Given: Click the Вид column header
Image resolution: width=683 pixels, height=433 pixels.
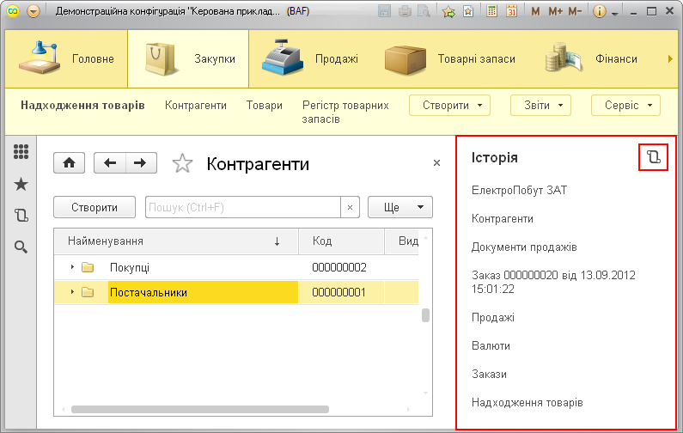Looking at the screenshot, I should pyautogui.click(x=402, y=241).
